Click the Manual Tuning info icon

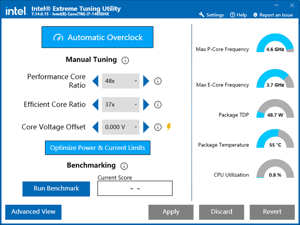tap(125, 60)
